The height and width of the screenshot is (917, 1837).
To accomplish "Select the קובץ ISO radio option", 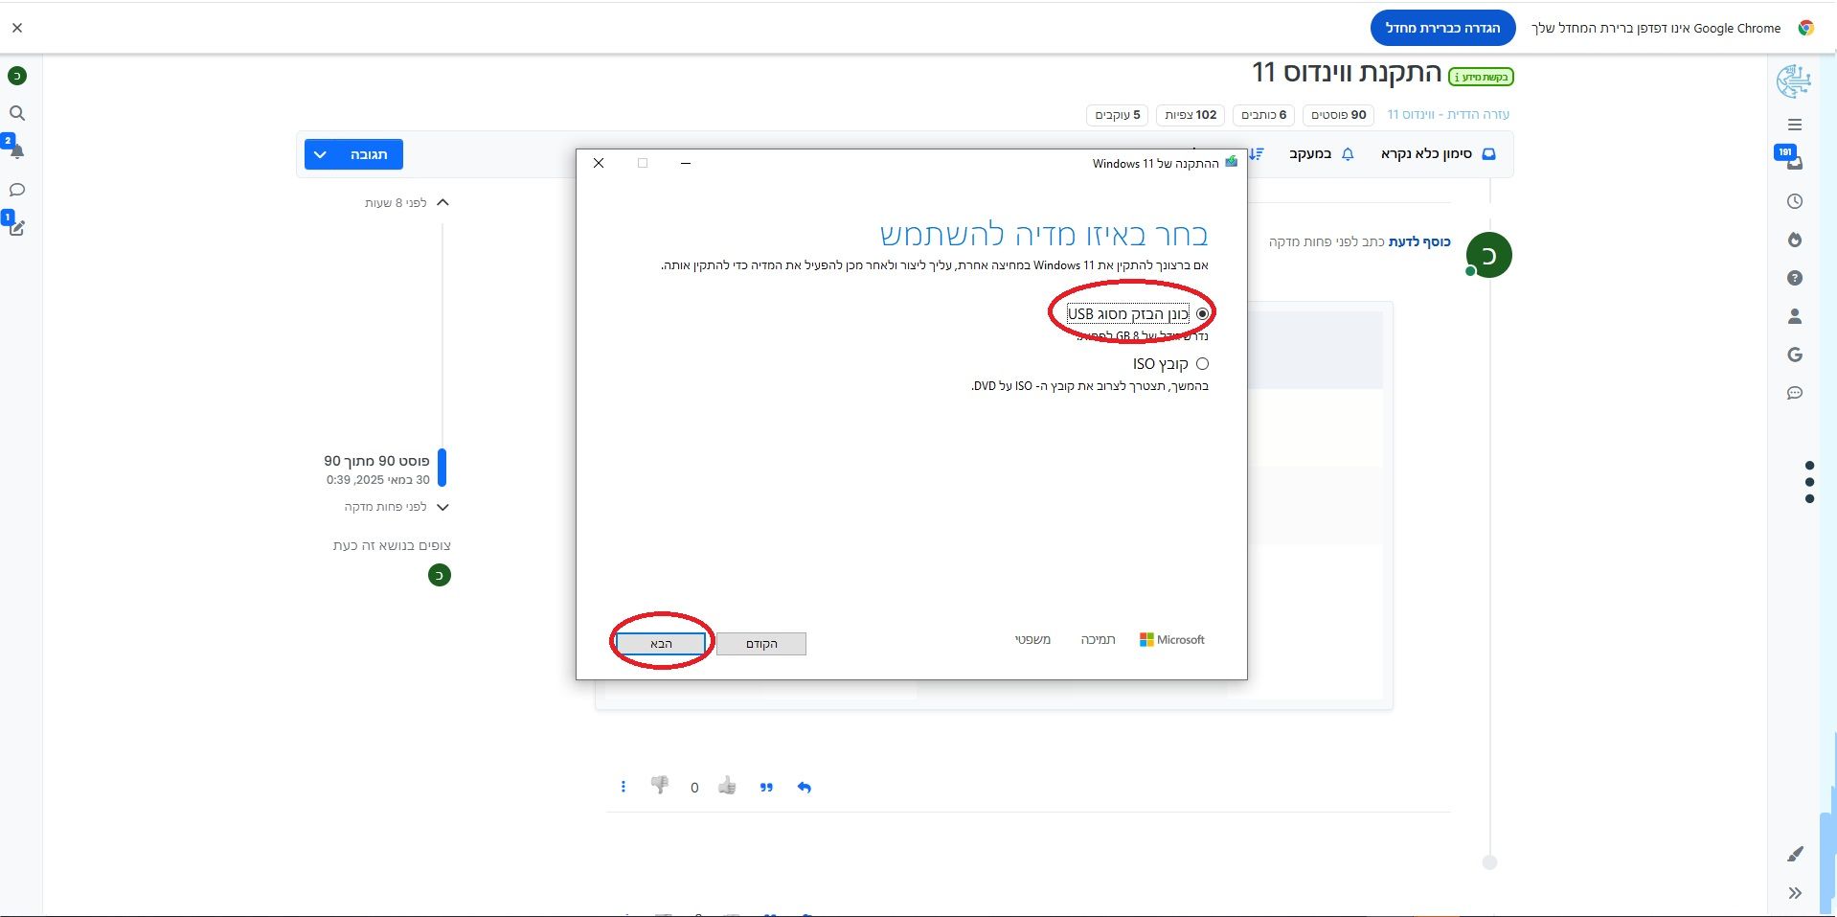I will click(1202, 363).
